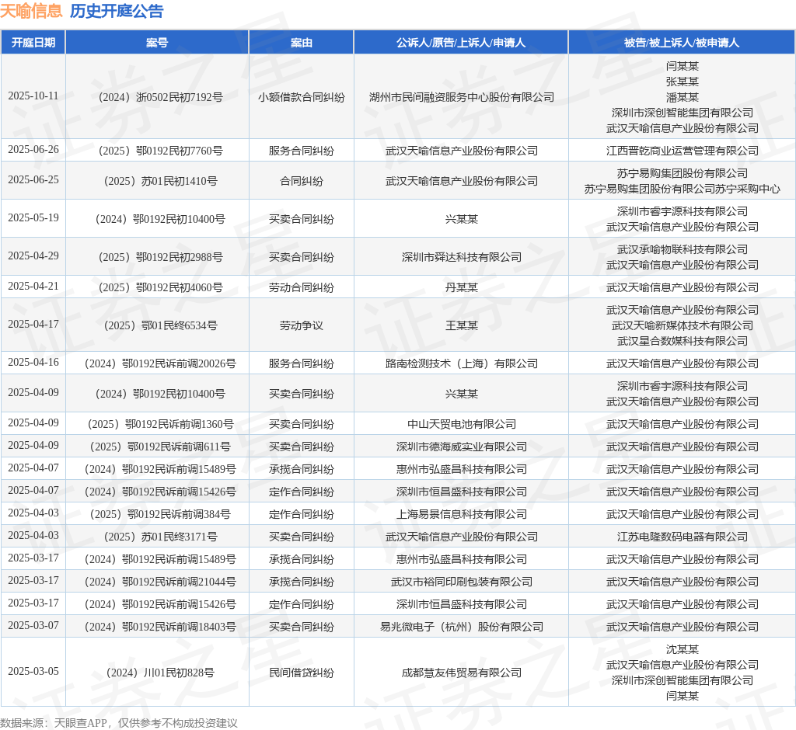Click the 天喻信息 title text
The height and width of the screenshot is (730, 796).
point(31,11)
